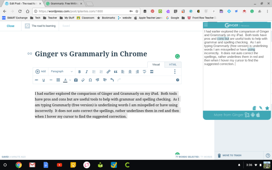Center align the text
Screen dimensions: 272x170
point(130,71)
